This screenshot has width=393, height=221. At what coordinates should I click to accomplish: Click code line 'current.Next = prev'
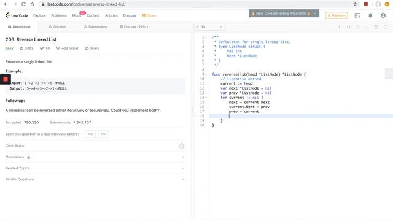click(249, 107)
